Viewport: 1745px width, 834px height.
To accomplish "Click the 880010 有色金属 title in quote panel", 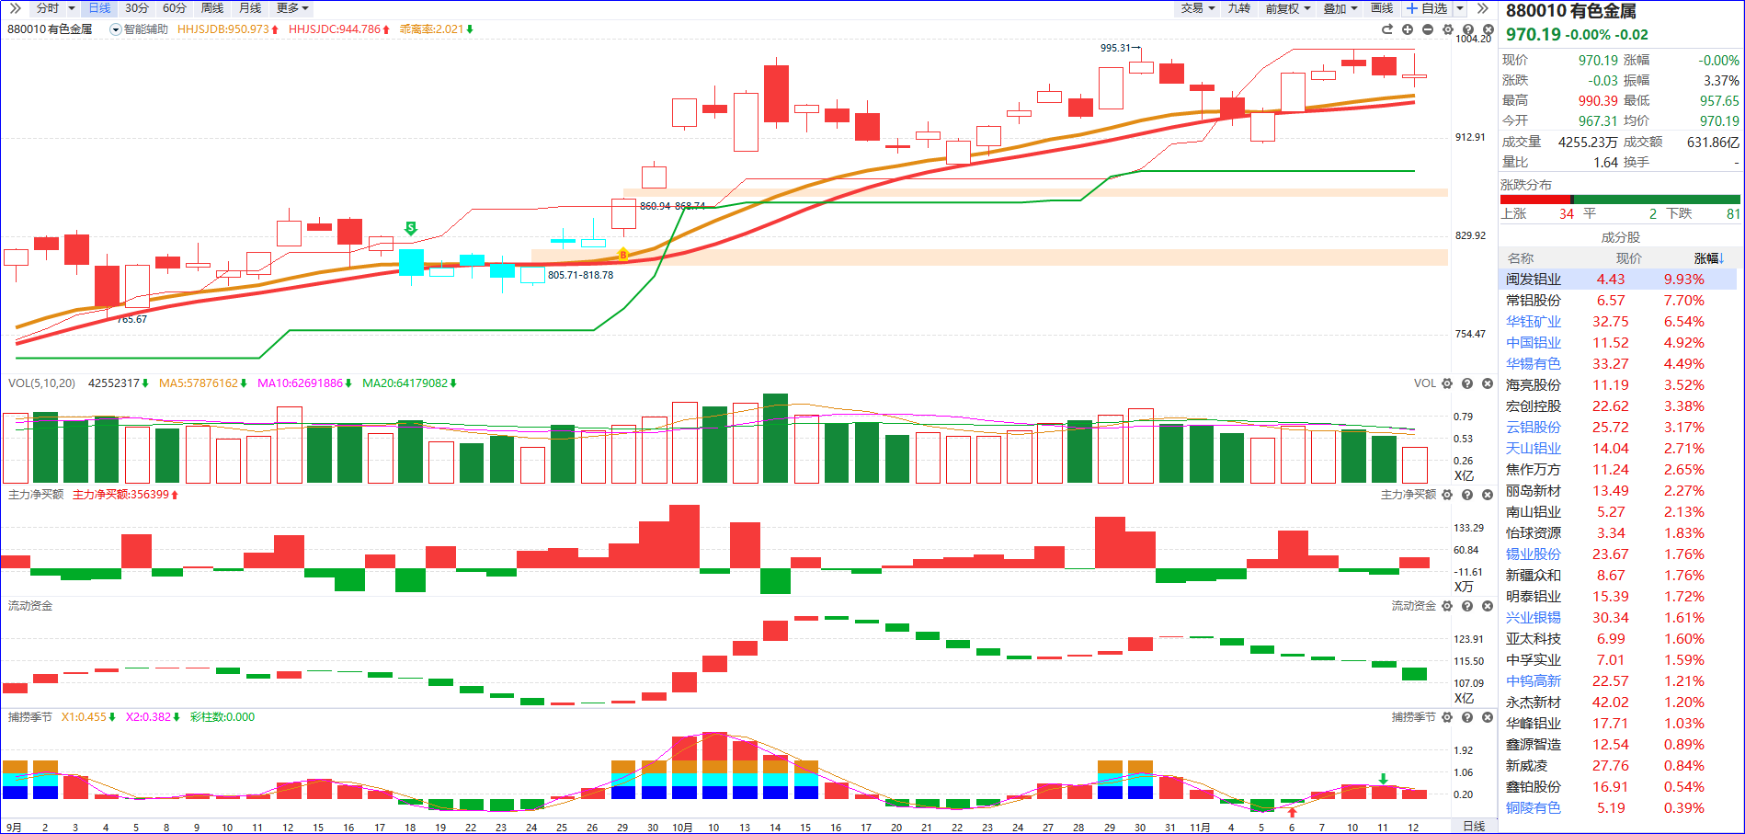I will pos(1570,11).
